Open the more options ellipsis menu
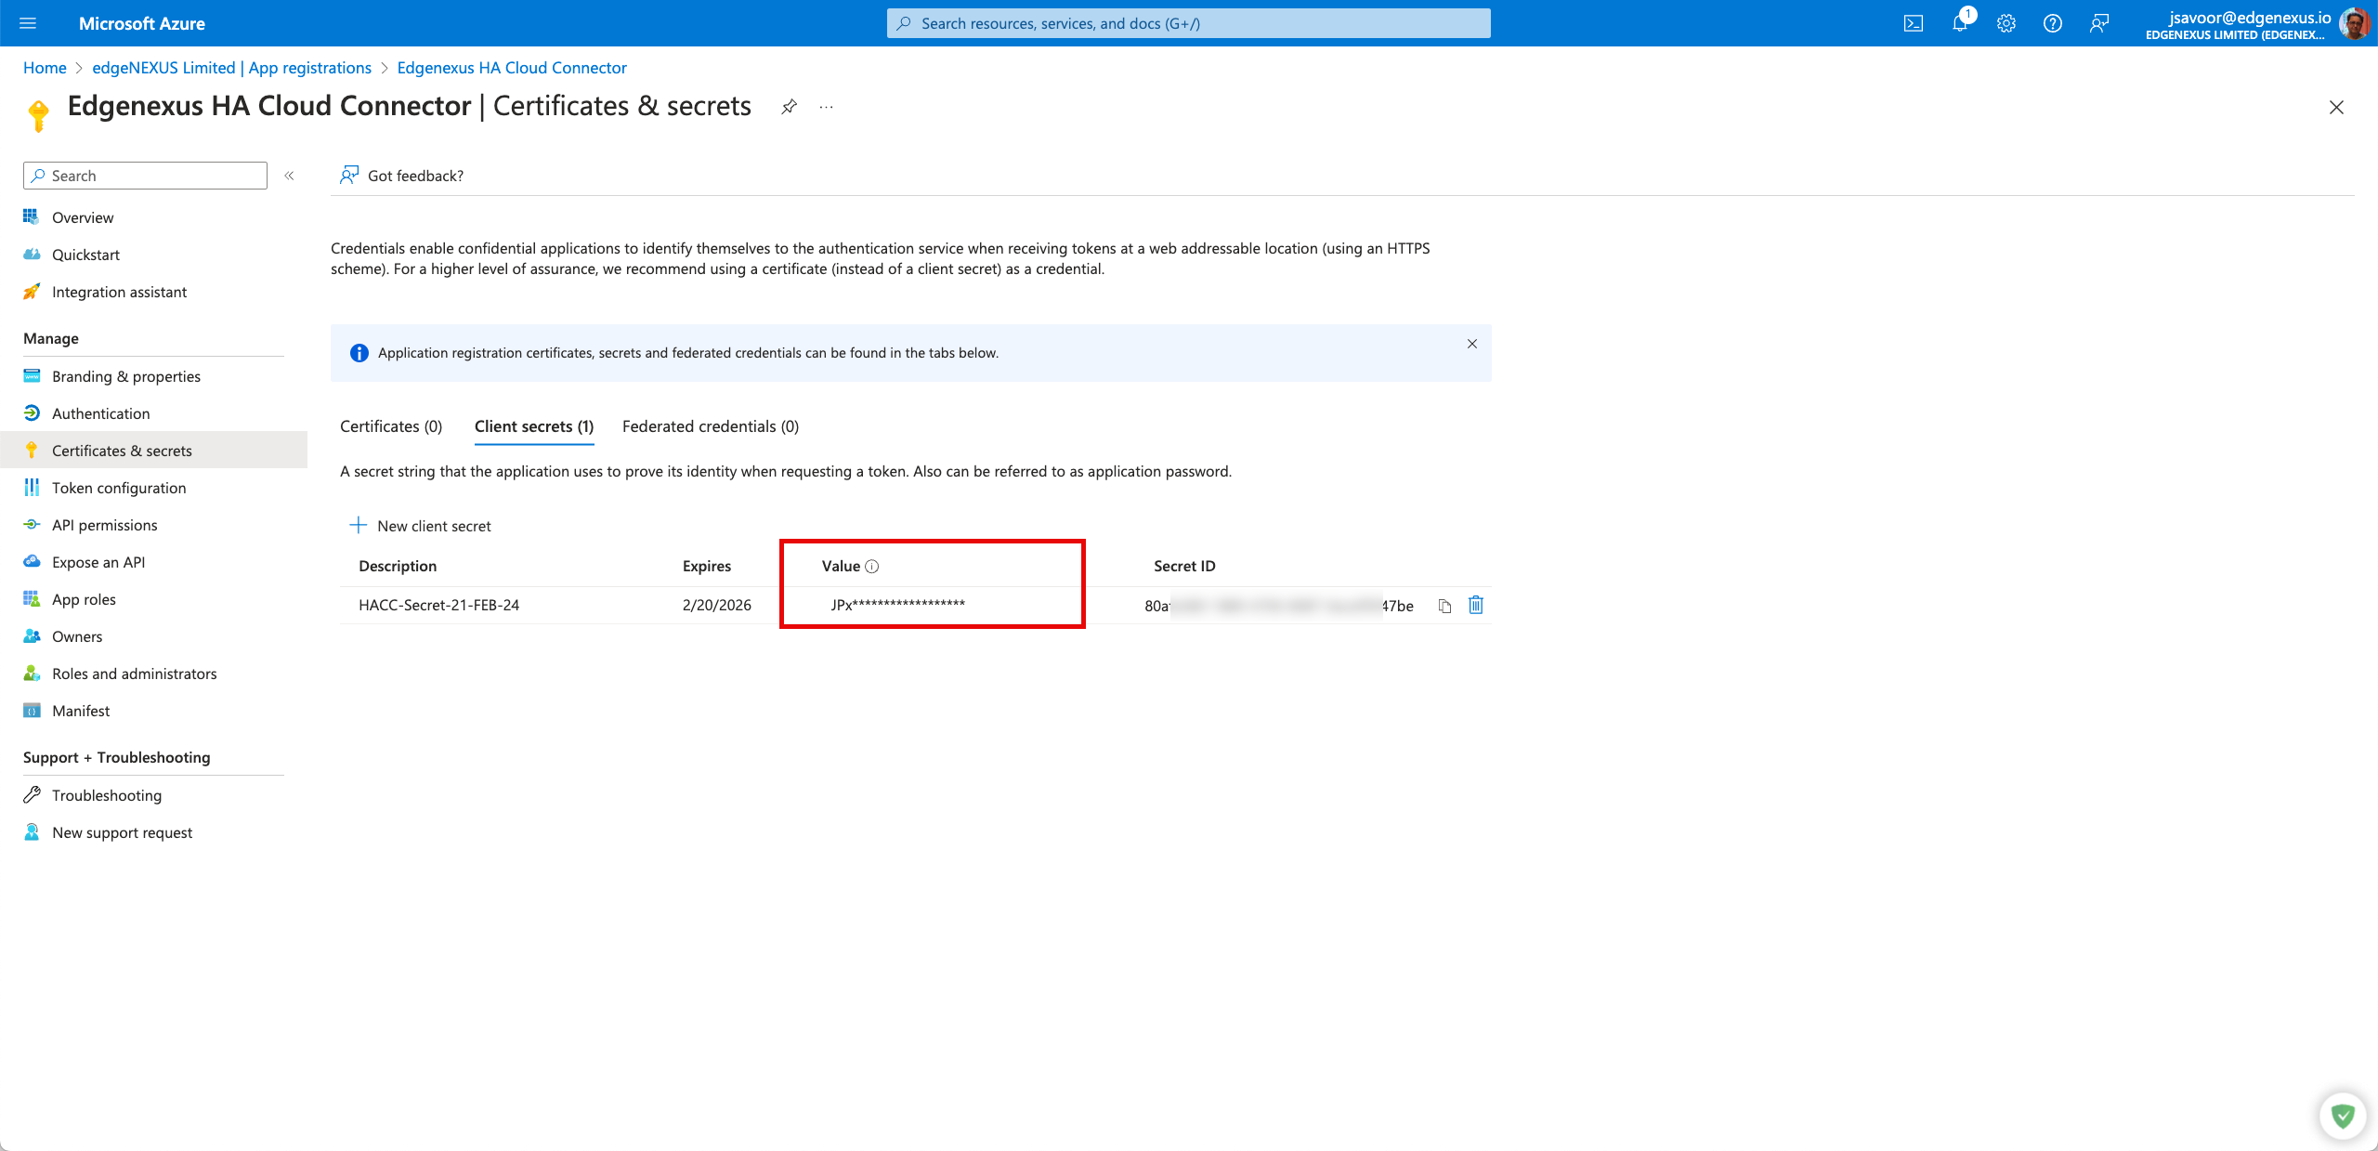This screenshot has height=1151, width=2378. pos(826,107)
